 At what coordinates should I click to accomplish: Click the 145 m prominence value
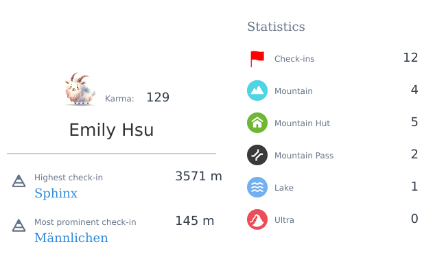[x=195, y=221]
